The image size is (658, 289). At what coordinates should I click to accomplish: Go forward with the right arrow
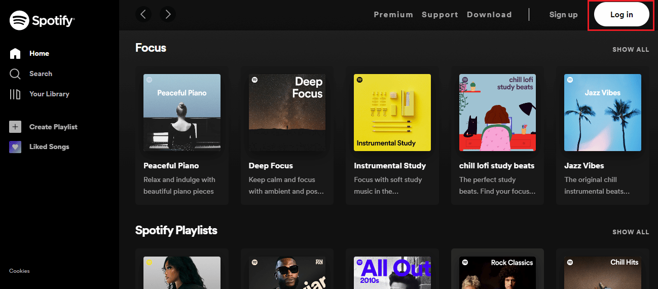168,14
